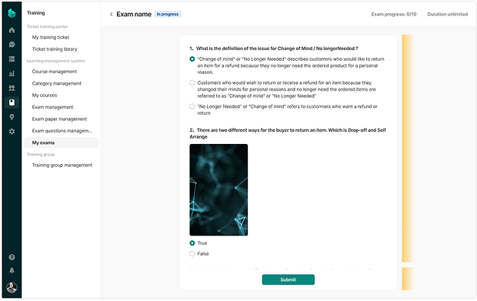Open the question 2 image thumbnail
Screen dimensions: 477x301
pos(218,190)
